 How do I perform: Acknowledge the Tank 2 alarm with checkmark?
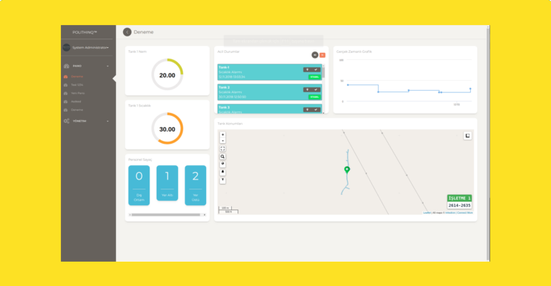(316, 89)
